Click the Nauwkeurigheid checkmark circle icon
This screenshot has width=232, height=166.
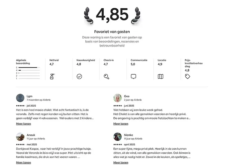tap(79, 76)
